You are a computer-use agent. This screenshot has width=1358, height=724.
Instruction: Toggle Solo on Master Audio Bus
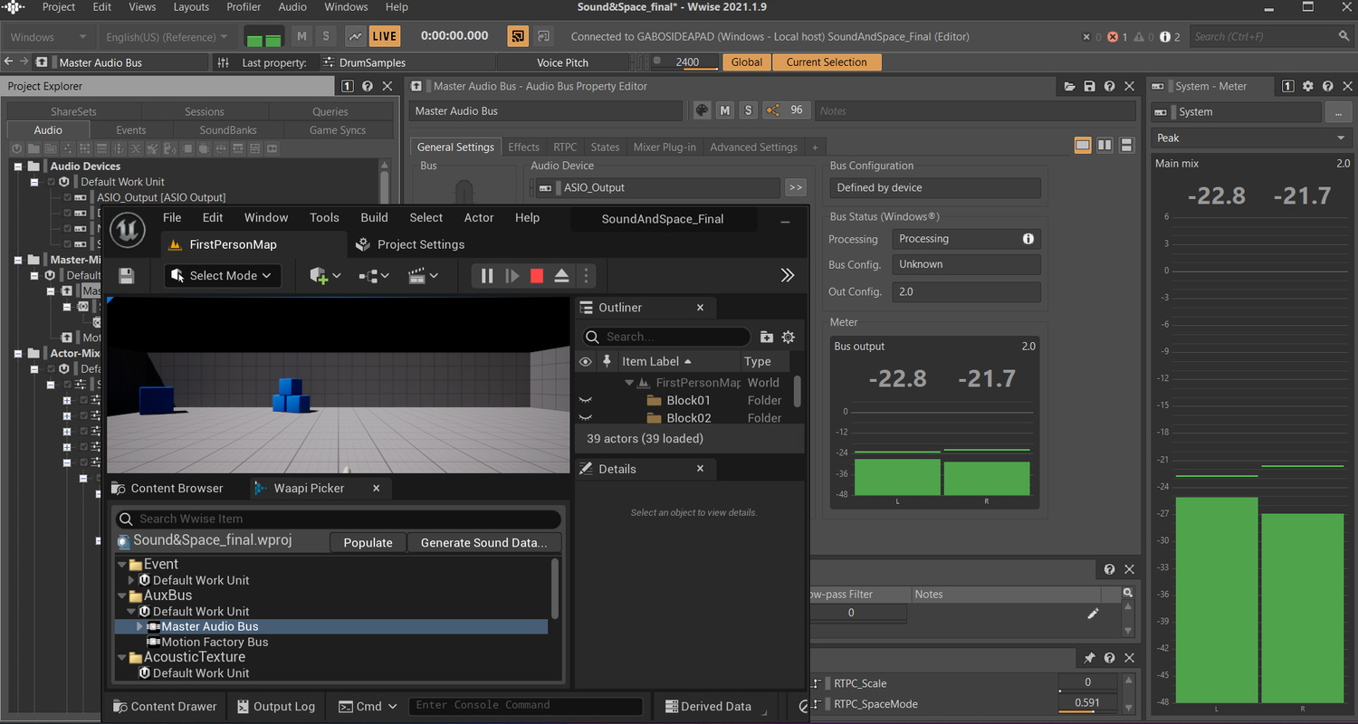tap(748, 110)
